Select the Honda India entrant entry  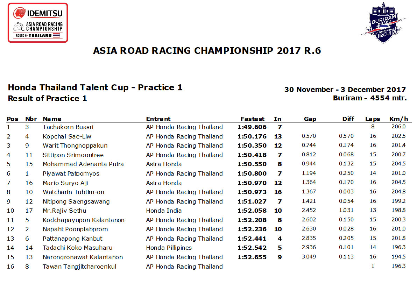164,211
